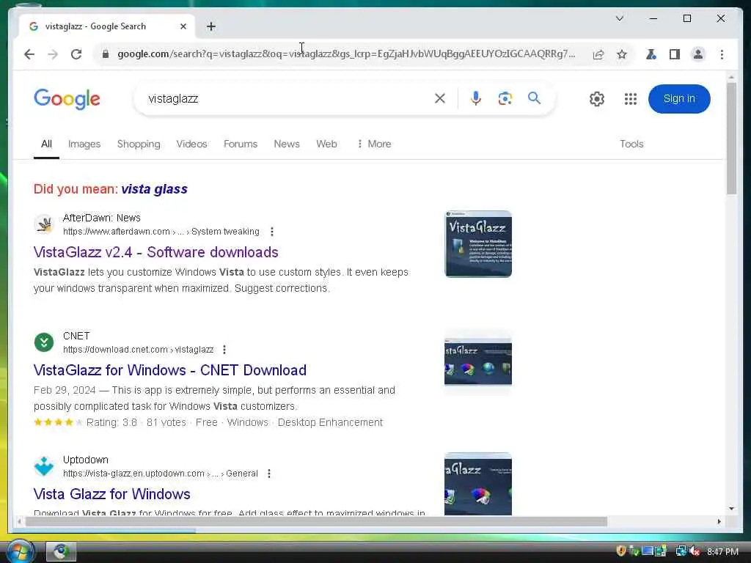The height and width of the screenshot is (563, 751).
Task: Click the Google logo
Action: [67, 99]
